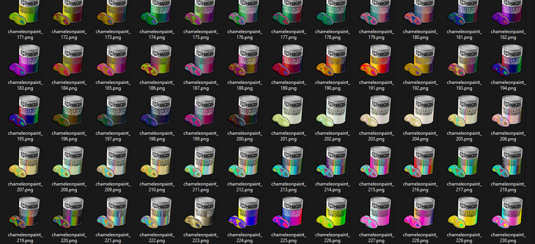The image size is (535, 244).
Task: Select the chameleonpaint_207.png file icon
Action: coord(25,162)
